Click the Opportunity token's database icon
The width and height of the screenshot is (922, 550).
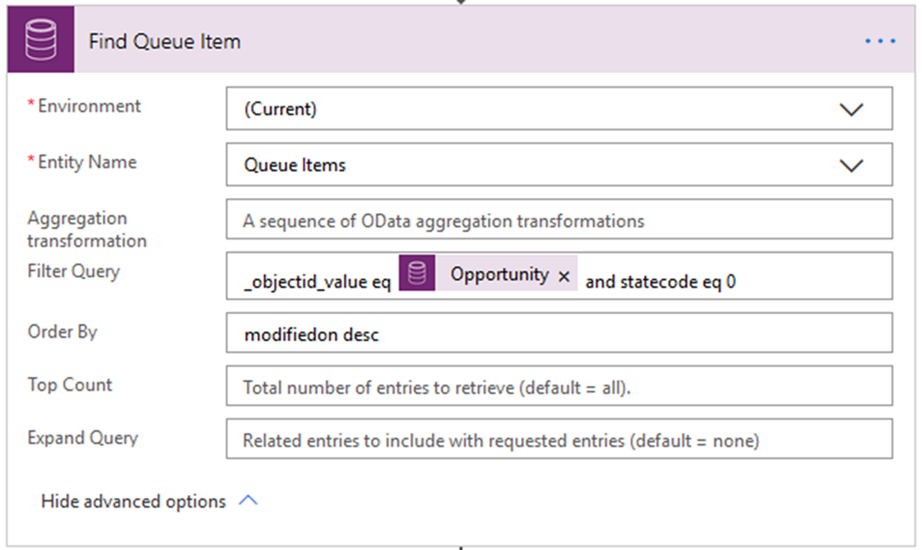point(417,275)
